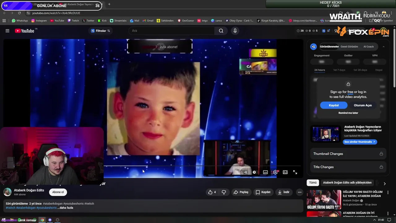Open the Kick bookmark

click(102, 21)
